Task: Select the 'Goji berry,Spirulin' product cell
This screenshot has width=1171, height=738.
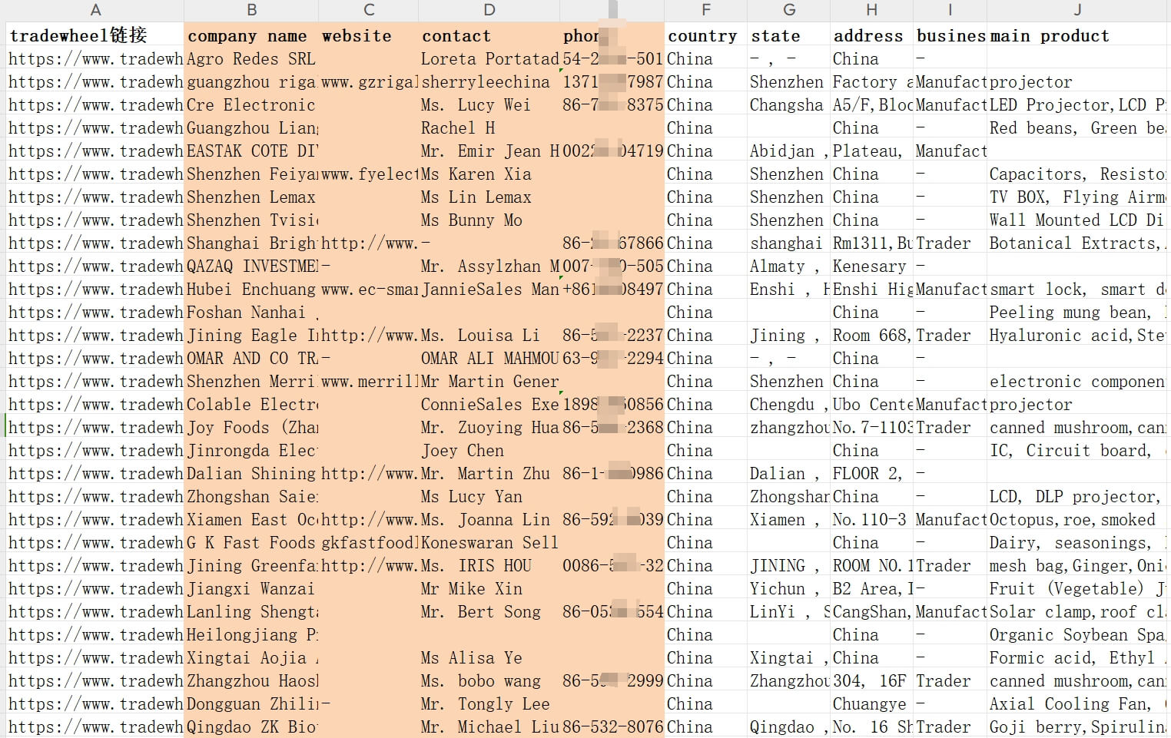Action: [1078, 726]
